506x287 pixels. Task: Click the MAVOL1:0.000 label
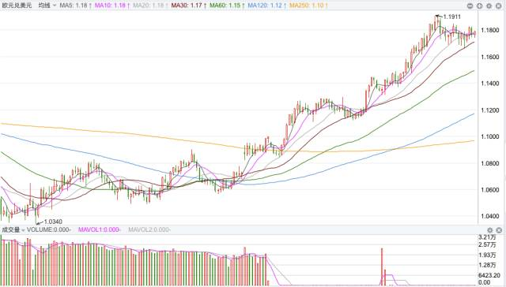[x=100, y=229]
